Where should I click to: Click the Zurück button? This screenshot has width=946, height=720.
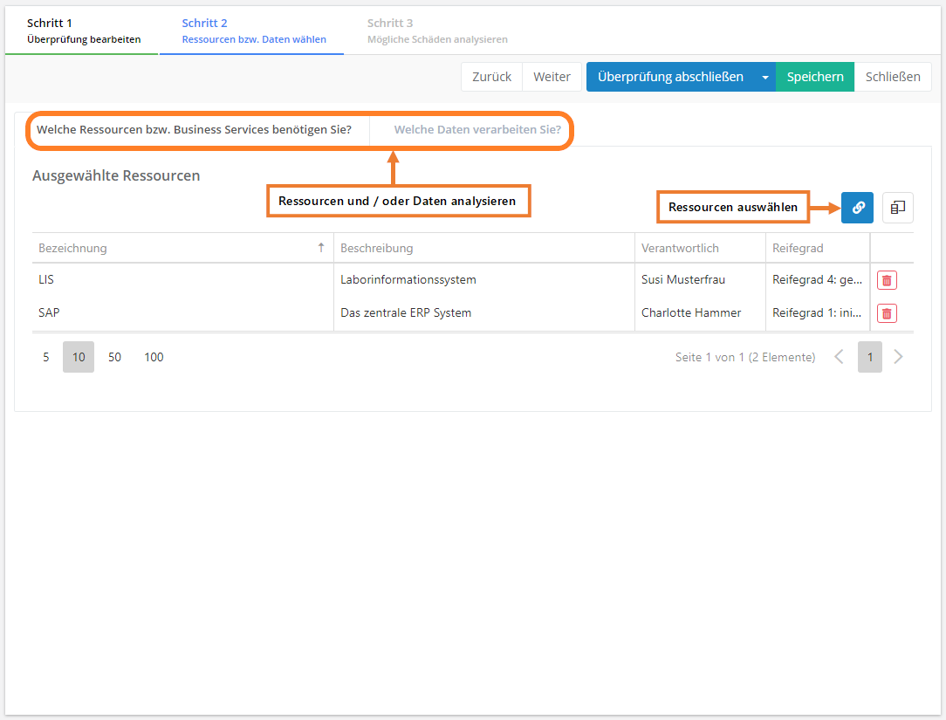click(491, 77)
